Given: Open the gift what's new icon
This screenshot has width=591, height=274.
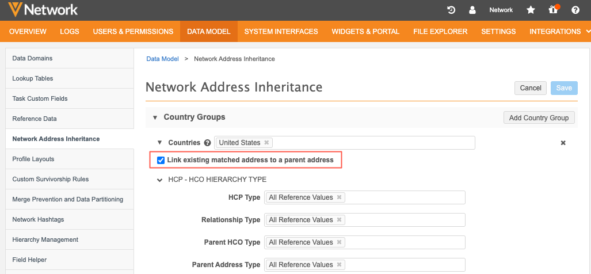Looking at the screenshot, I should (553, 10).
